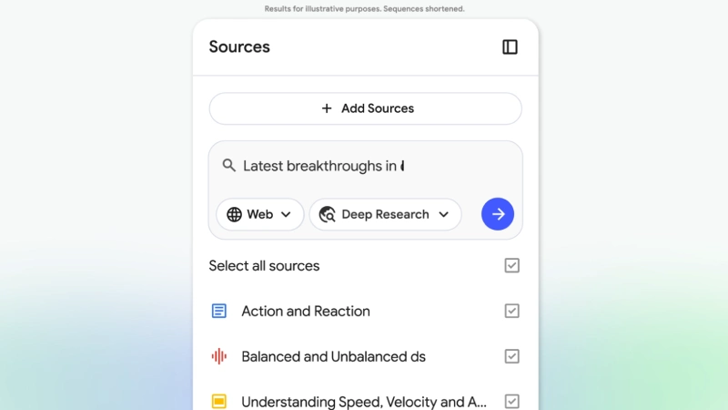The width and height of the screenshot is (728, 410).
Task: Open the Action and Reaction source
Action: [306, 311]
